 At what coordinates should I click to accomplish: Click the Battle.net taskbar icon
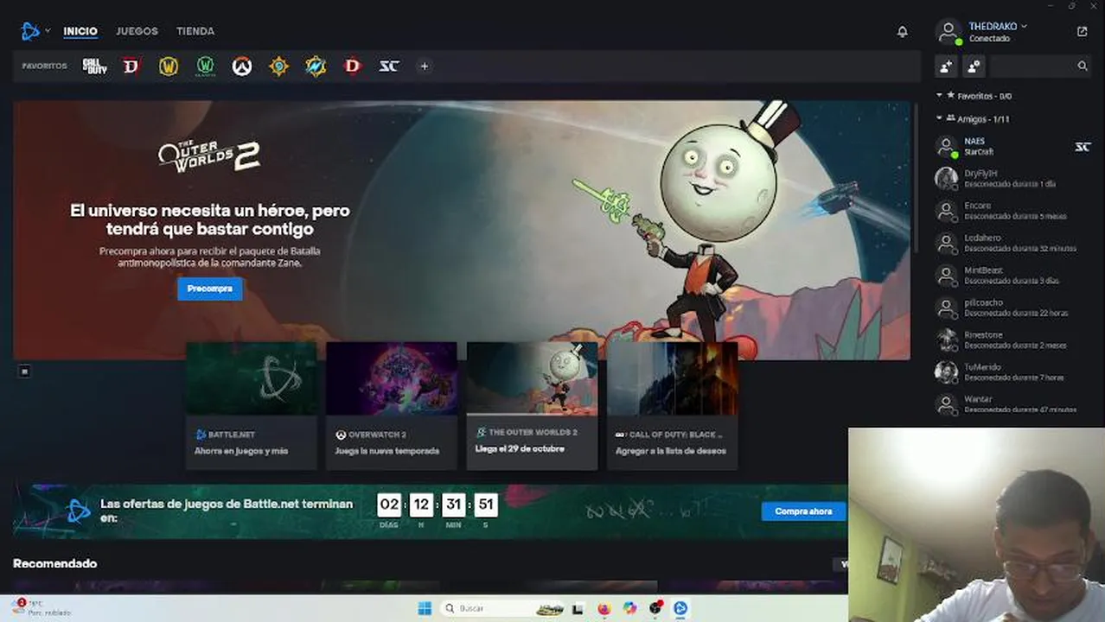click(x=680, y=608)
